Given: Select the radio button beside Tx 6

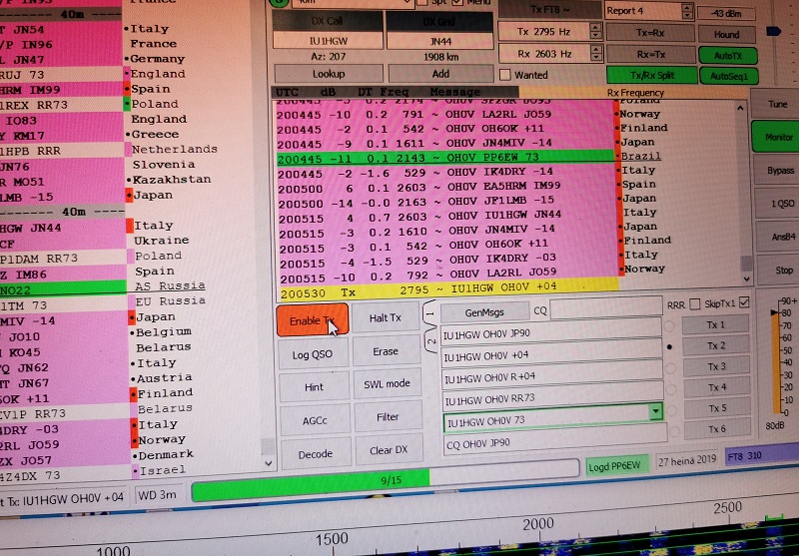Looking at the screenshot, I should pos(674,432).
